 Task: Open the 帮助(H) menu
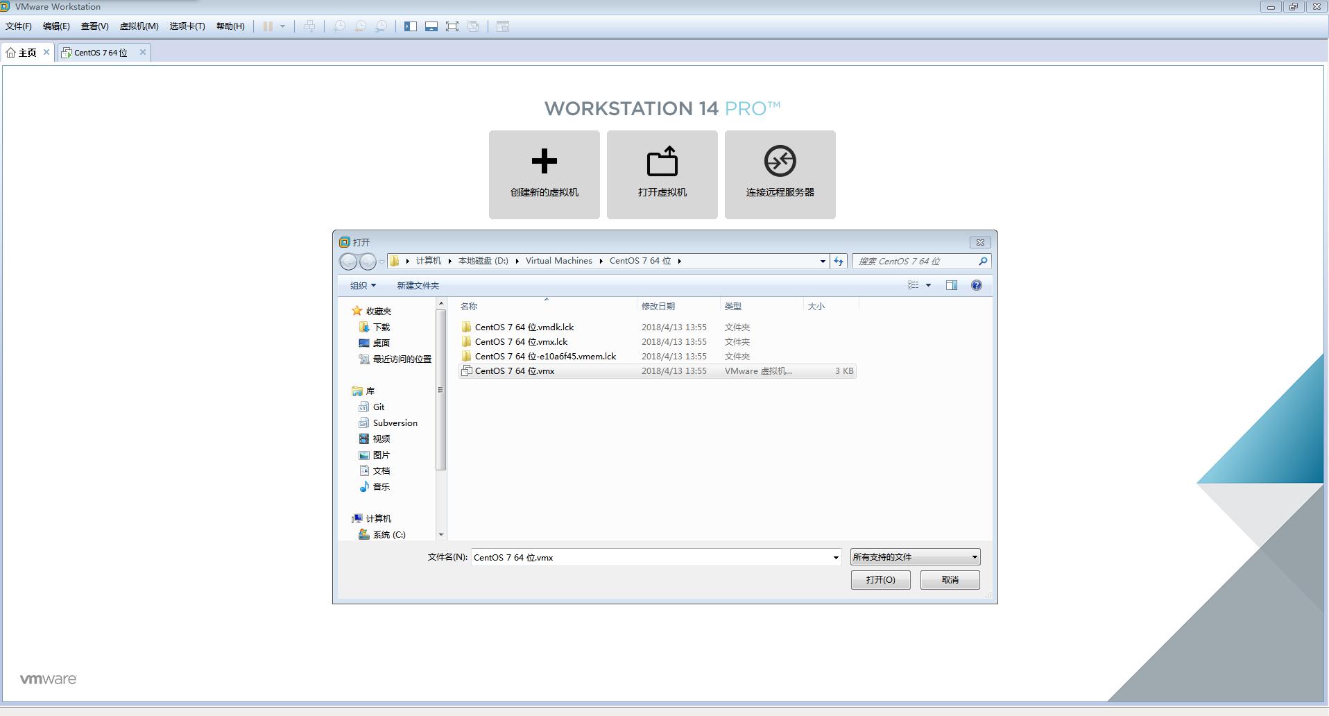pyautogui.click(x=230, y=26)
